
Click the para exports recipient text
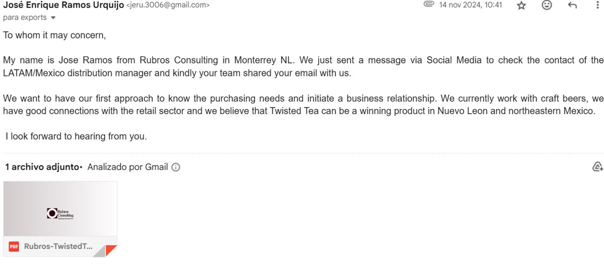[25, 18]
